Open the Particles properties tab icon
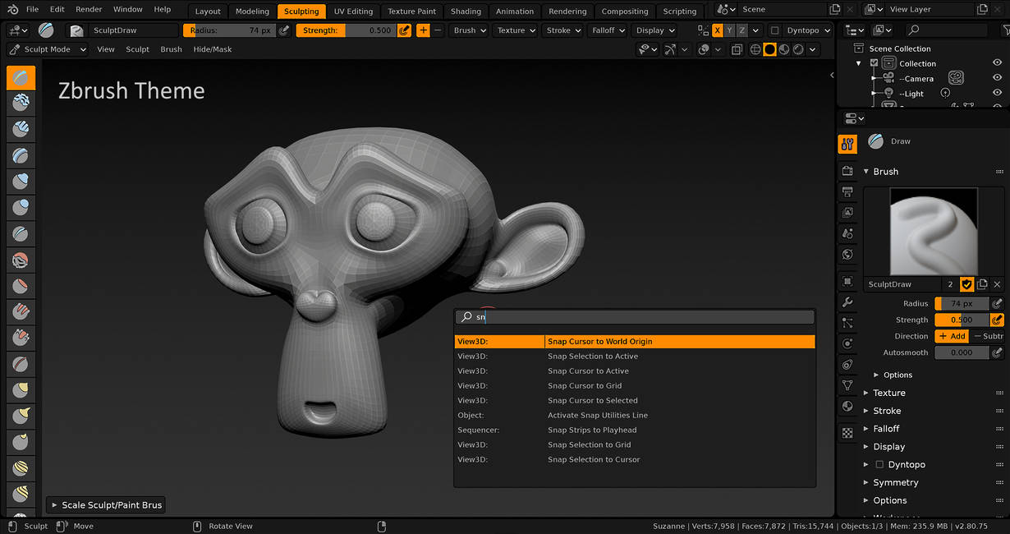 pos(847,323)
